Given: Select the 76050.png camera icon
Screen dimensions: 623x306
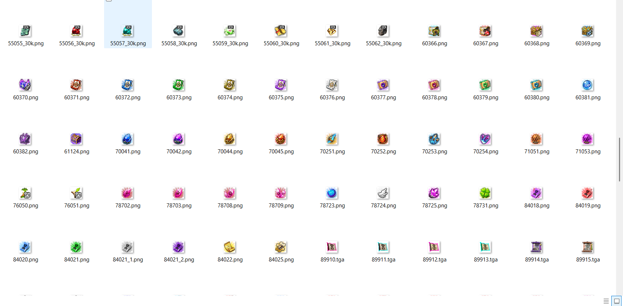Looking at the screenshot, I should [x=25, y=193].
